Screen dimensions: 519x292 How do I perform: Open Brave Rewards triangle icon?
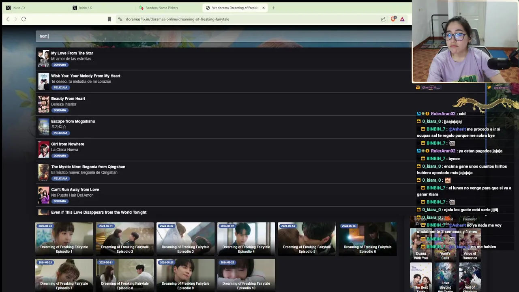402,19
